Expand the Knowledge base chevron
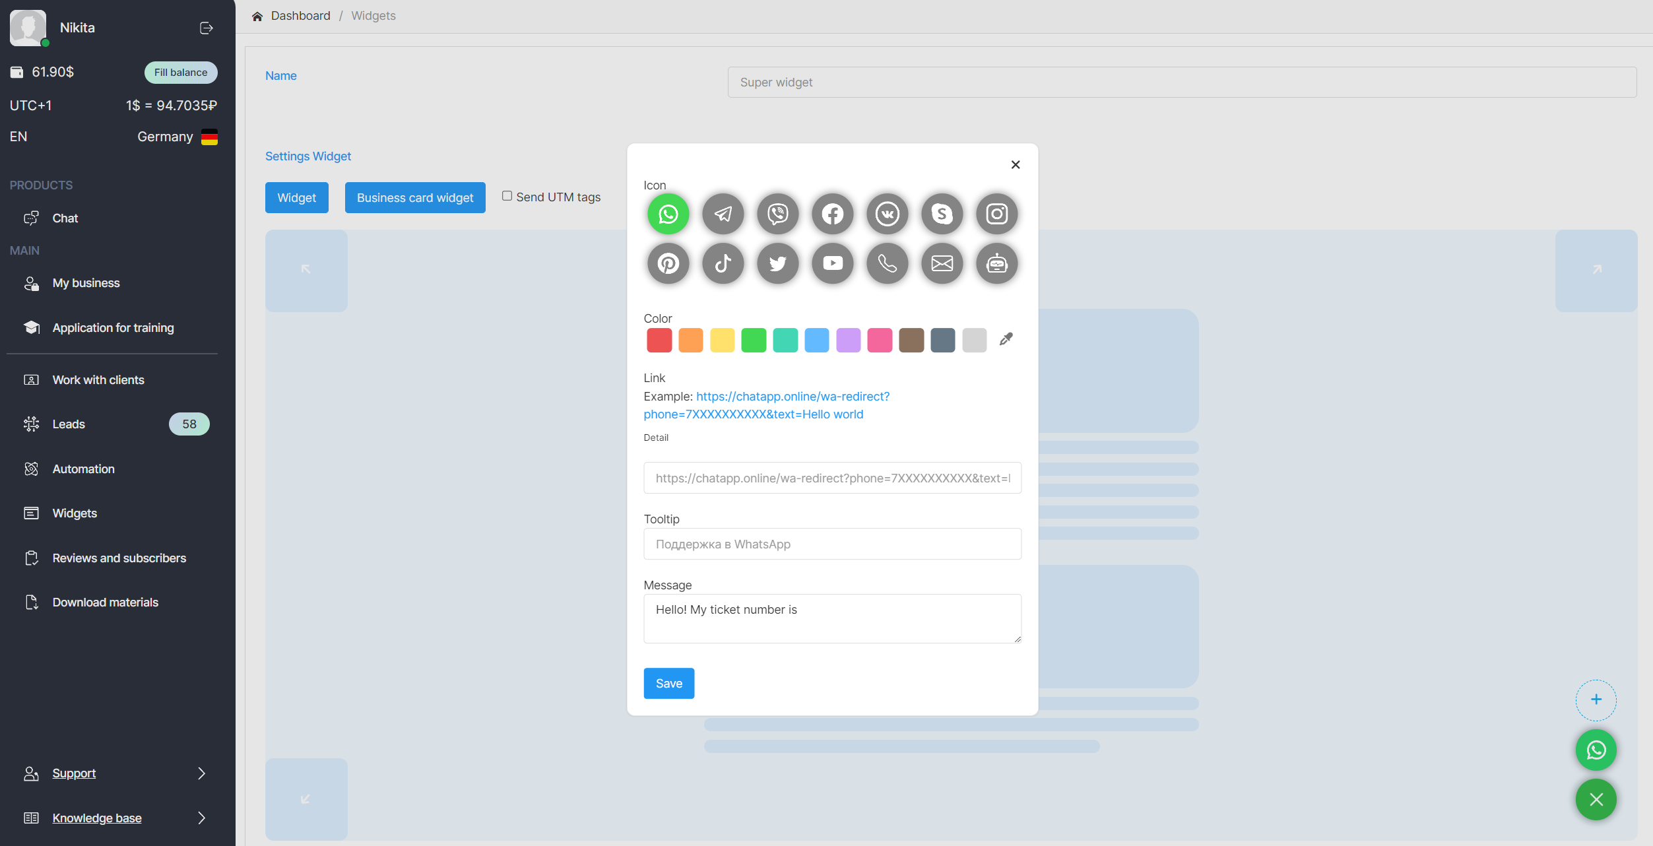1653x846 pixels. pyautogui.click(x=201, y=818)
